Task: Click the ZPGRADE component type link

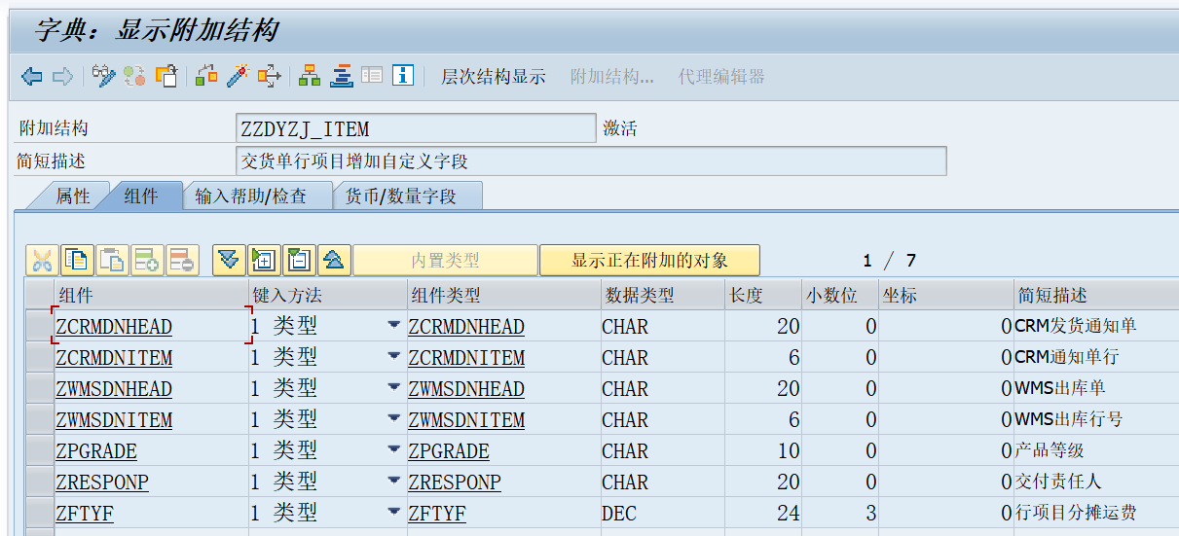Action: pos(449,451)
